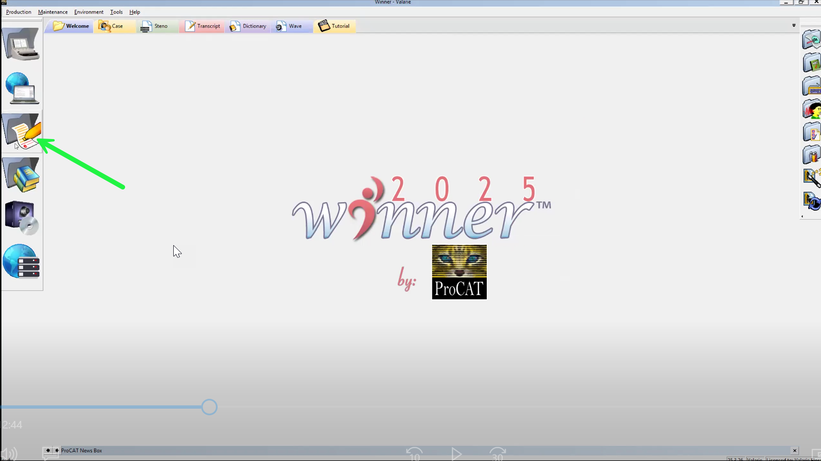The image size is (821, 461).
Task: Open the Maintenance menu
Action: click(53, 12)
